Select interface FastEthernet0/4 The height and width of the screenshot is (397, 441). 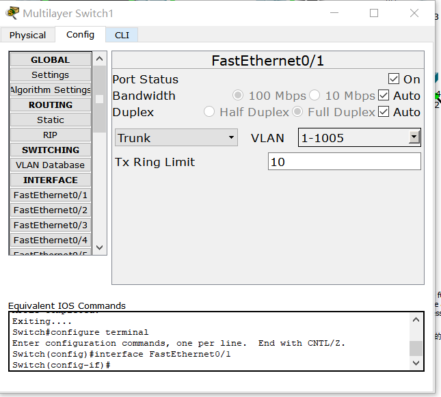pos(51,240)
